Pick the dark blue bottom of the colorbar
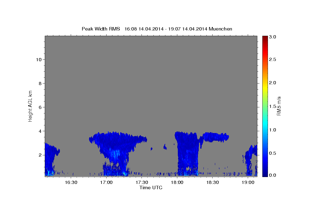 pos(265,174)
